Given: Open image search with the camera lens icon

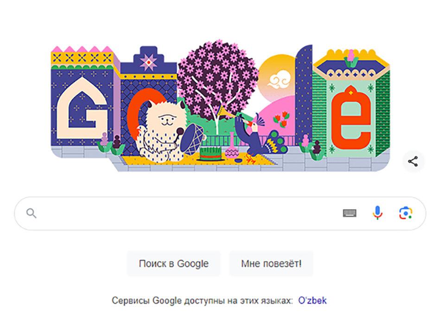Looking at the screenshot, I should coord(406,213).
